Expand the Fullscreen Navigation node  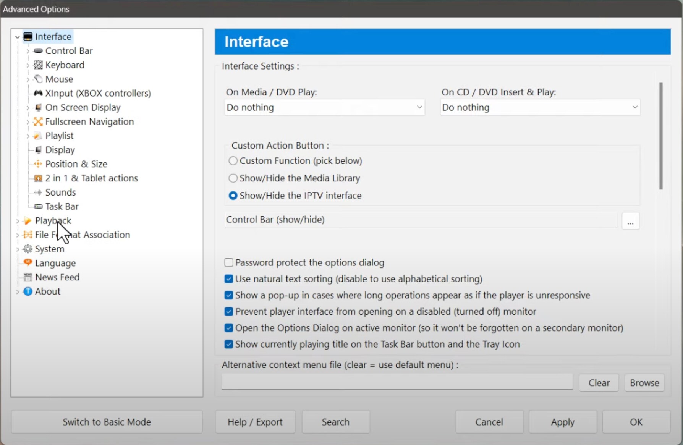click(x=28, y=122)
